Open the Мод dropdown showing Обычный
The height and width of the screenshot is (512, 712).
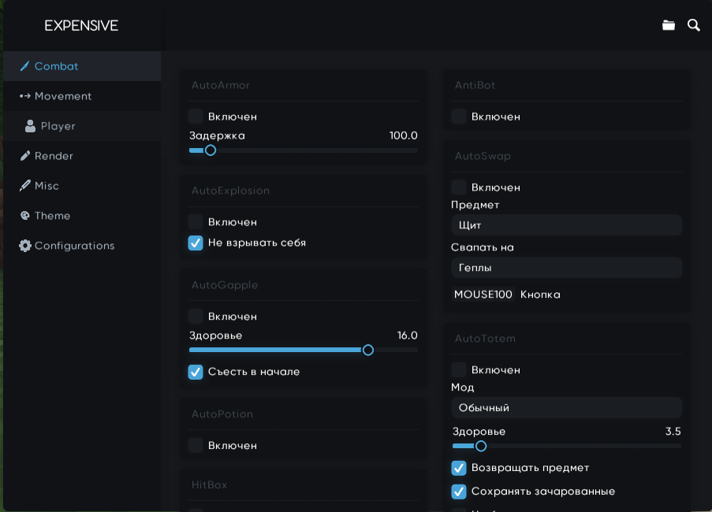click(567, 408)
